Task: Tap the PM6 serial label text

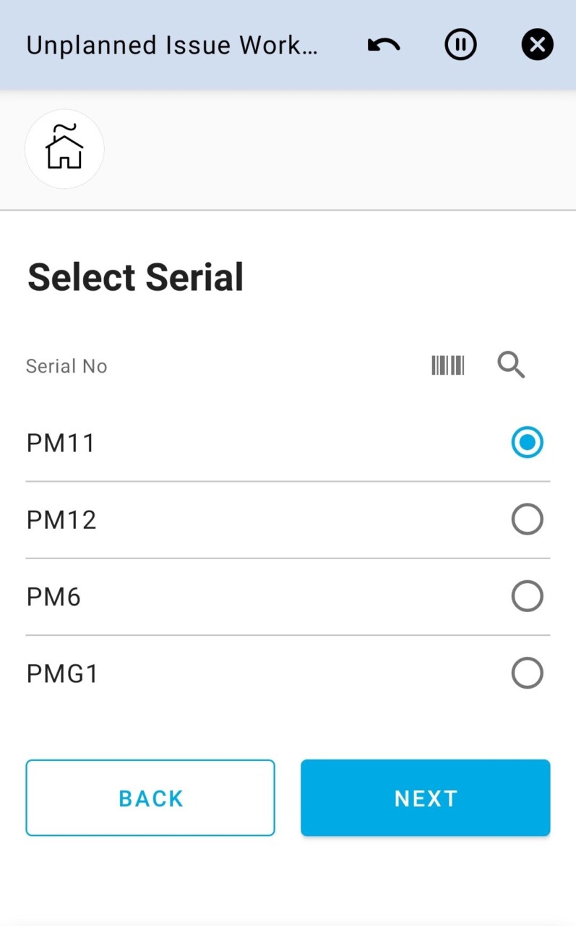Action: [x=53, y=597]
